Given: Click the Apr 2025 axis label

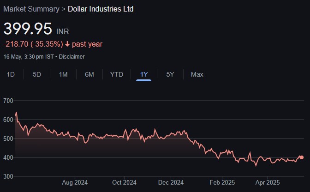Looking at the screenshot, I should coord(268,182).
